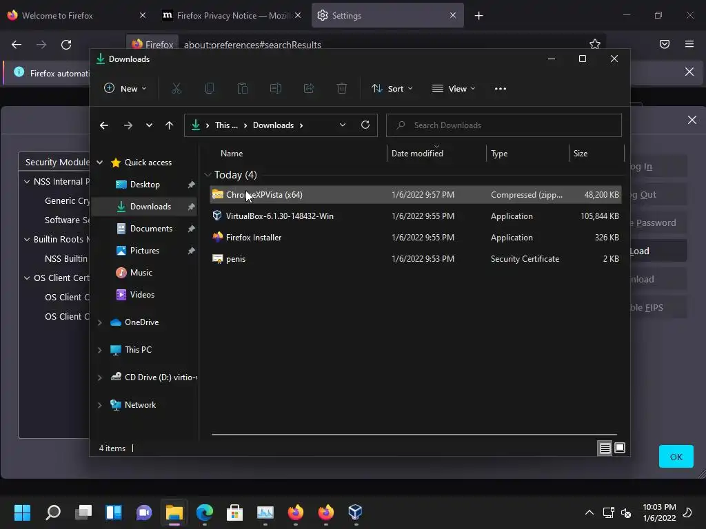Screen dimensions: 706x529
Task: Sort by Type column header
Action: (x=499, y=154)
